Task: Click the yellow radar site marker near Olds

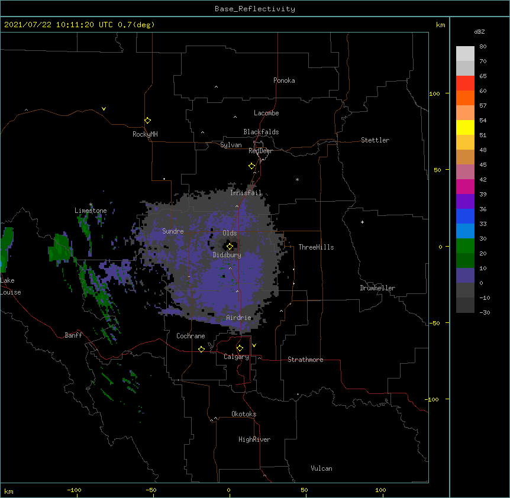Action: pyautogui.click(x=230, y=246)
